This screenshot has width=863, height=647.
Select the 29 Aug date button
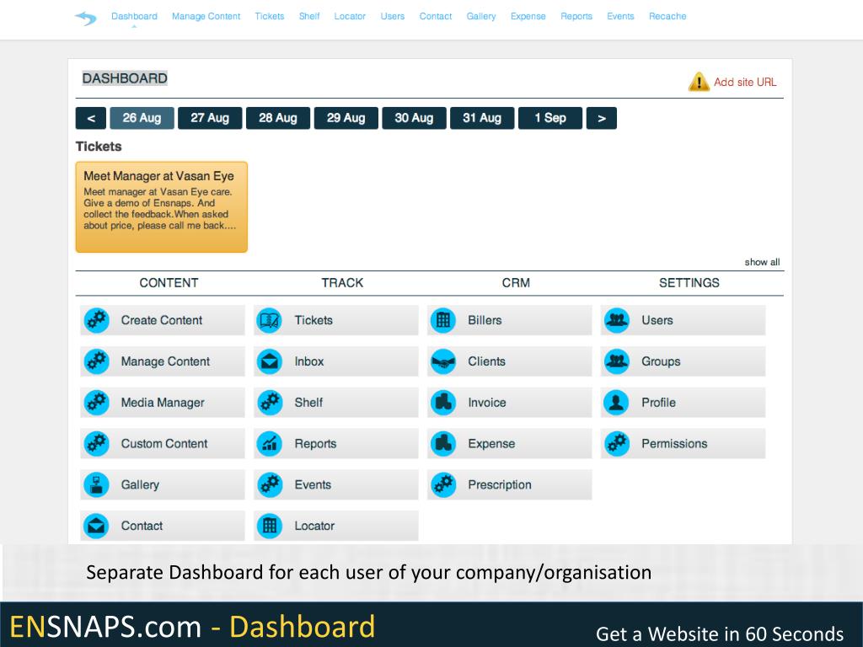pos(346,118)
